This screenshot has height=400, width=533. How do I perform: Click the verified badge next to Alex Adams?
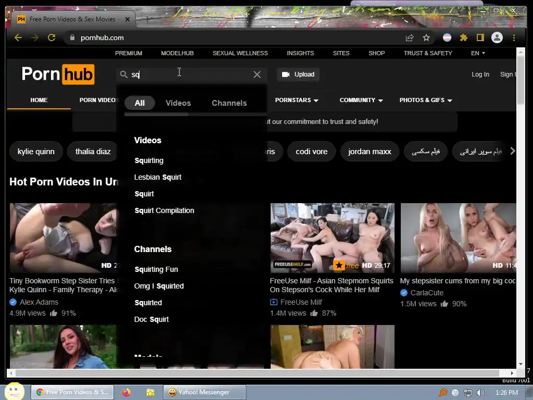click(13, 302)
